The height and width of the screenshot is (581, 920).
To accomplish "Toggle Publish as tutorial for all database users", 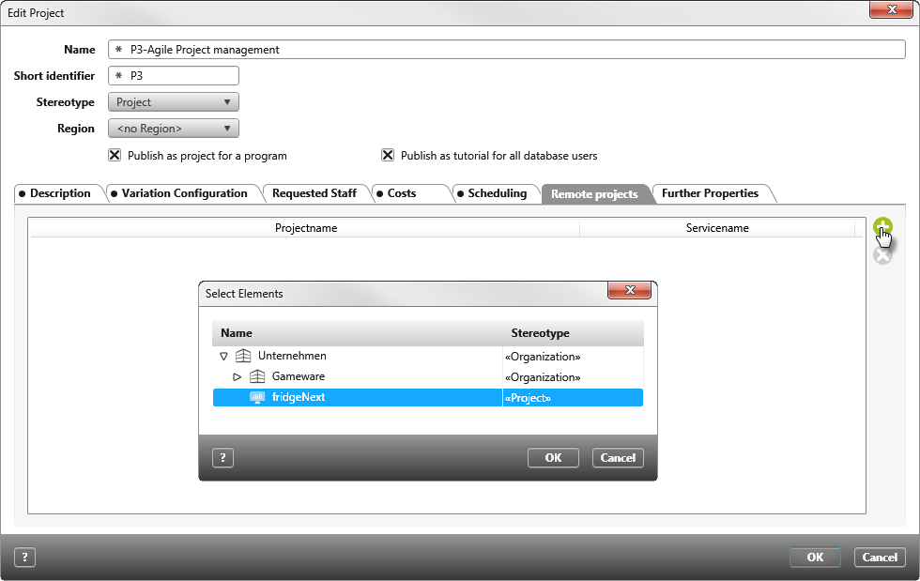I will tap(387, 155).
